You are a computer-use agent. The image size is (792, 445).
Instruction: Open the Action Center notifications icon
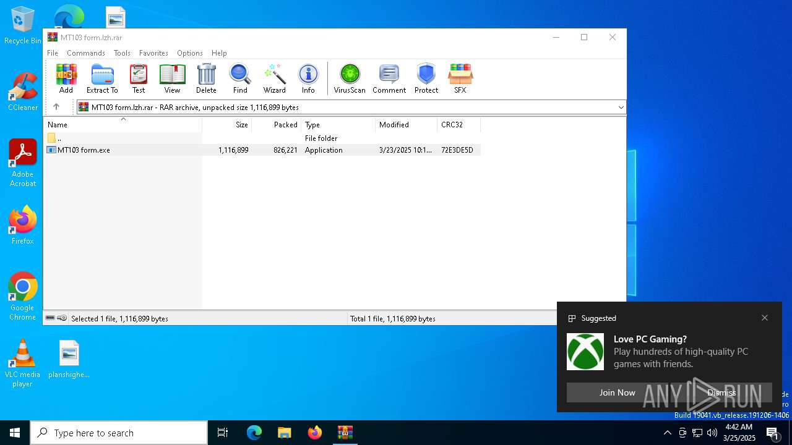tap(773, 433)
